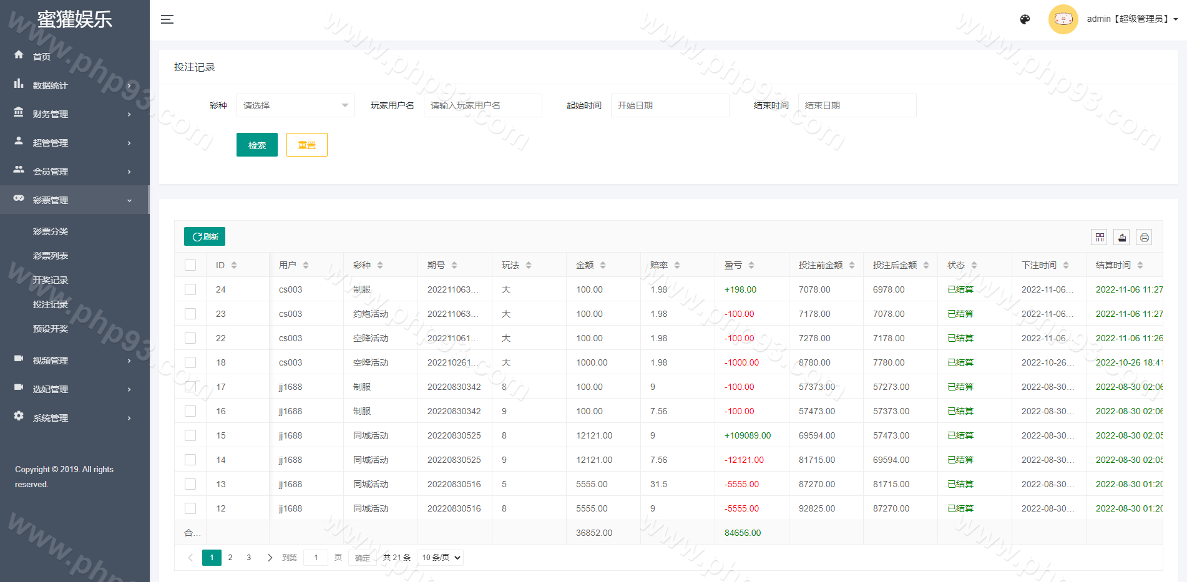The image size is (1187, 582).
Task: Click the 首页 home icon in sidebar
Action: coord(19,55)
